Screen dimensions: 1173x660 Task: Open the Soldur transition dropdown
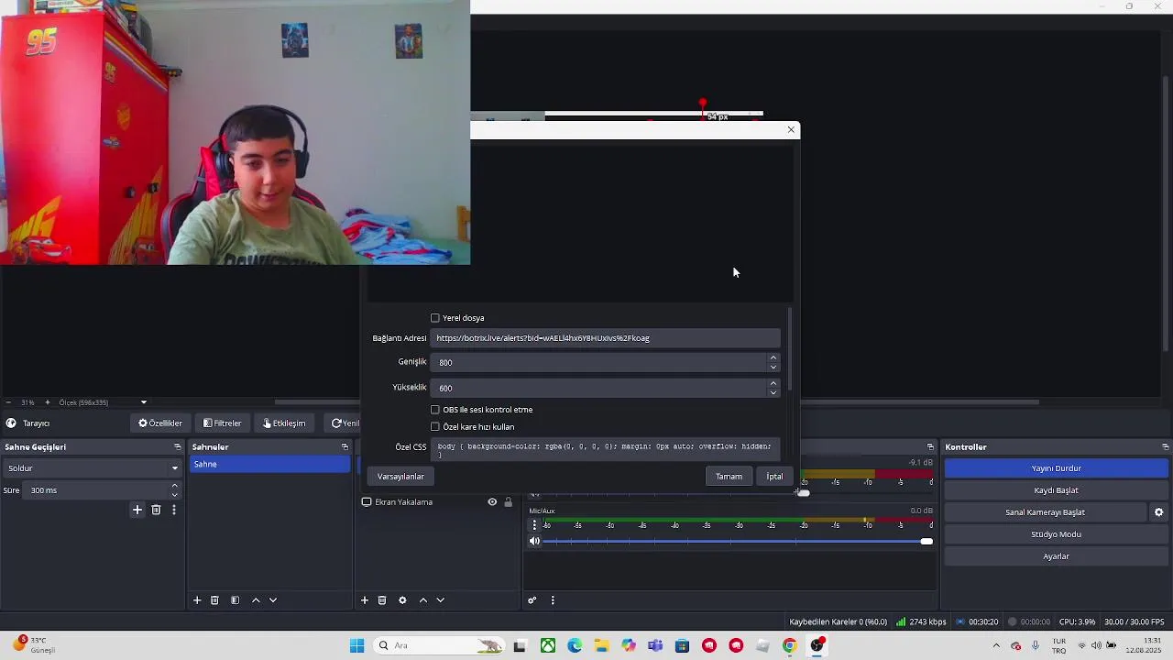92,468
